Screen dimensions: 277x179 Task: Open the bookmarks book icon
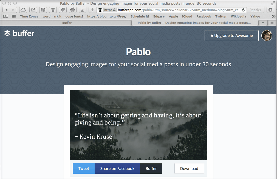tap(5, 16)
